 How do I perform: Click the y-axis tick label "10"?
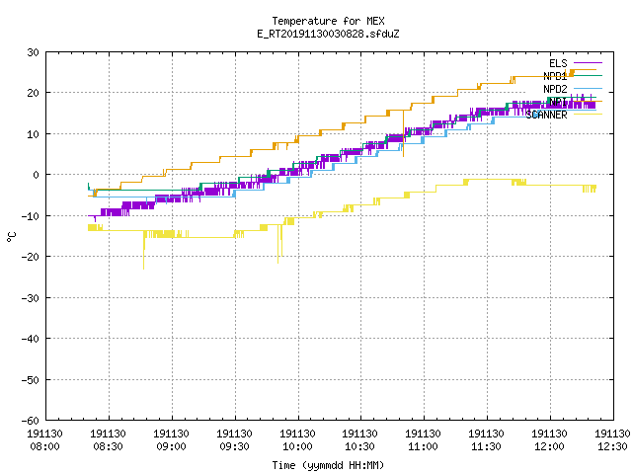[33, 134]
